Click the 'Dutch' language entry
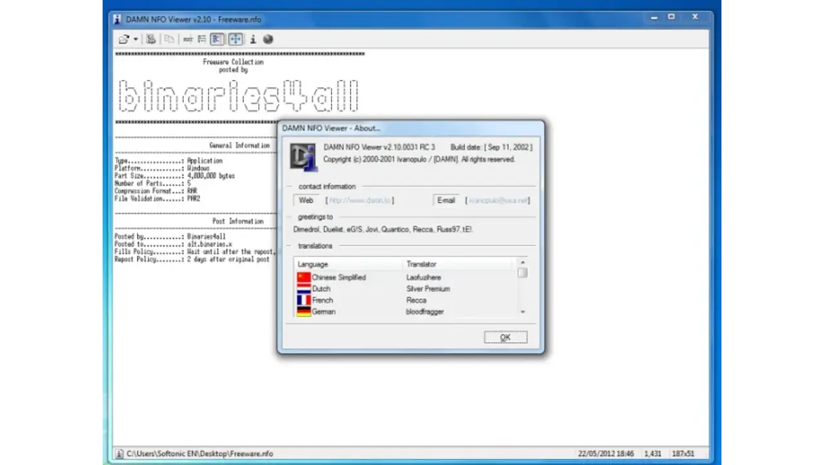The height and width of the screenshot is (465, 826). (321, 289)
